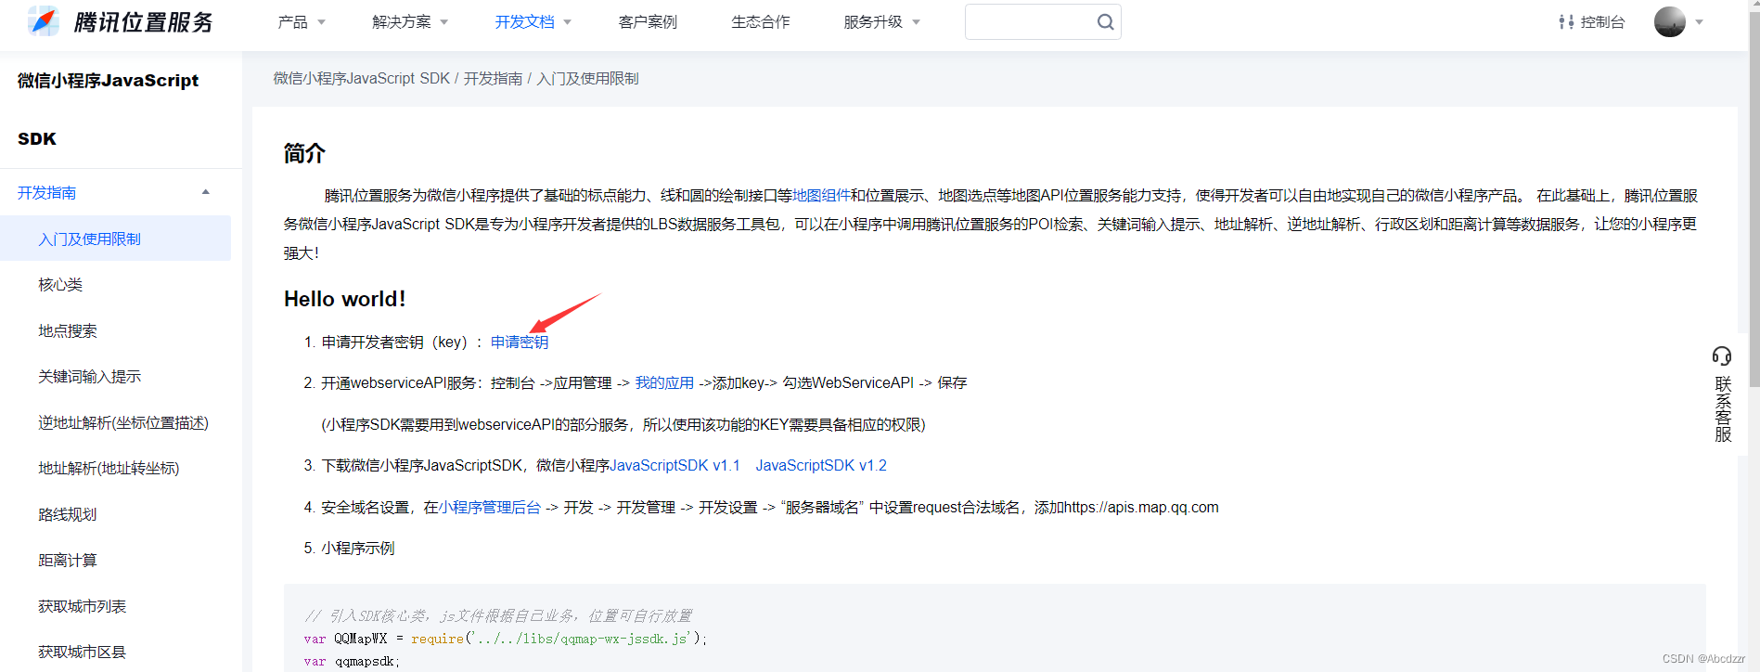Screen dimensions: 1760x672
Task: Click breadcrumb 微信小程序JavaScript SDK
Action: (362, 79)
